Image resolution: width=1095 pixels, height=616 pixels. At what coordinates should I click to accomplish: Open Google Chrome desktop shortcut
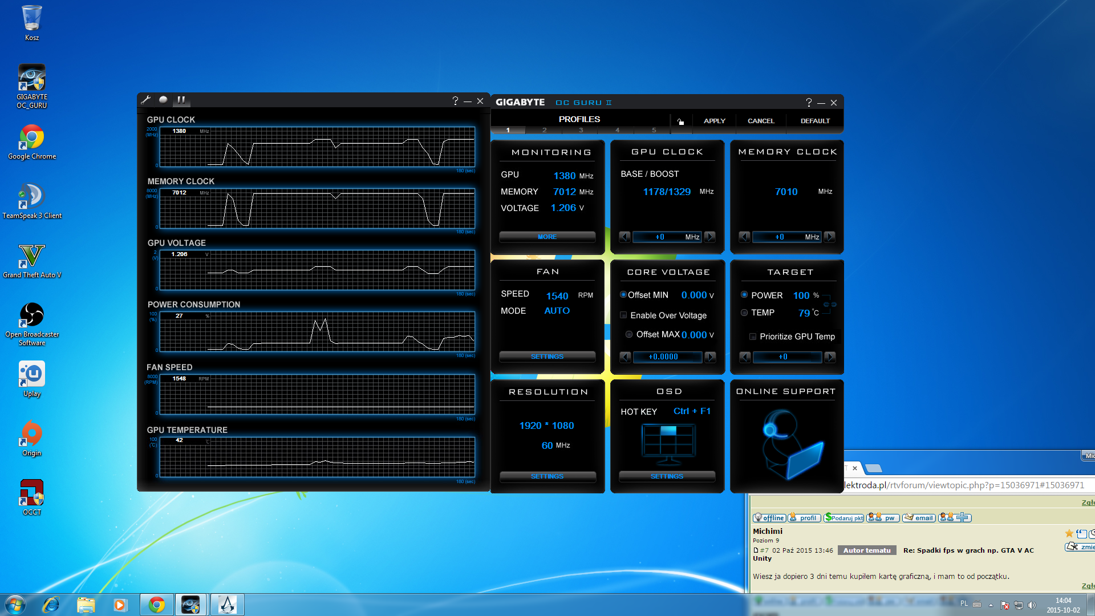tap(32, 143)
